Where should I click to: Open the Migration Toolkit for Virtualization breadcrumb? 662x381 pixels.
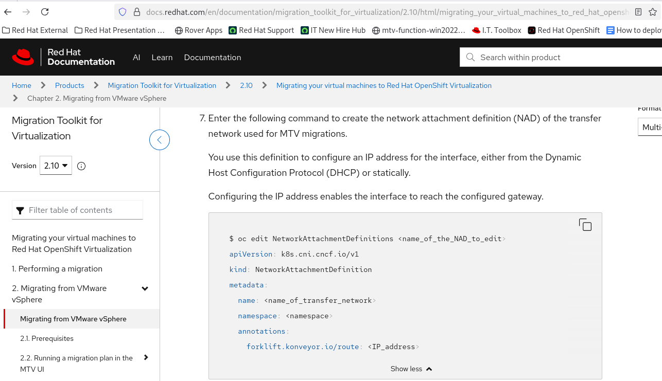point(162,85)
